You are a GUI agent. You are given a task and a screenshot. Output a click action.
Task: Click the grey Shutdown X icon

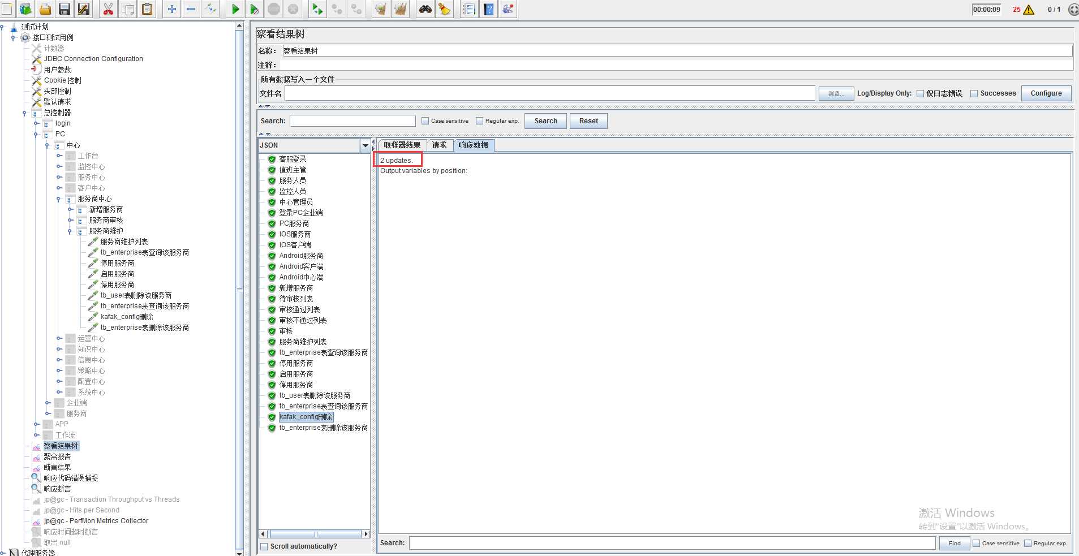293,9
